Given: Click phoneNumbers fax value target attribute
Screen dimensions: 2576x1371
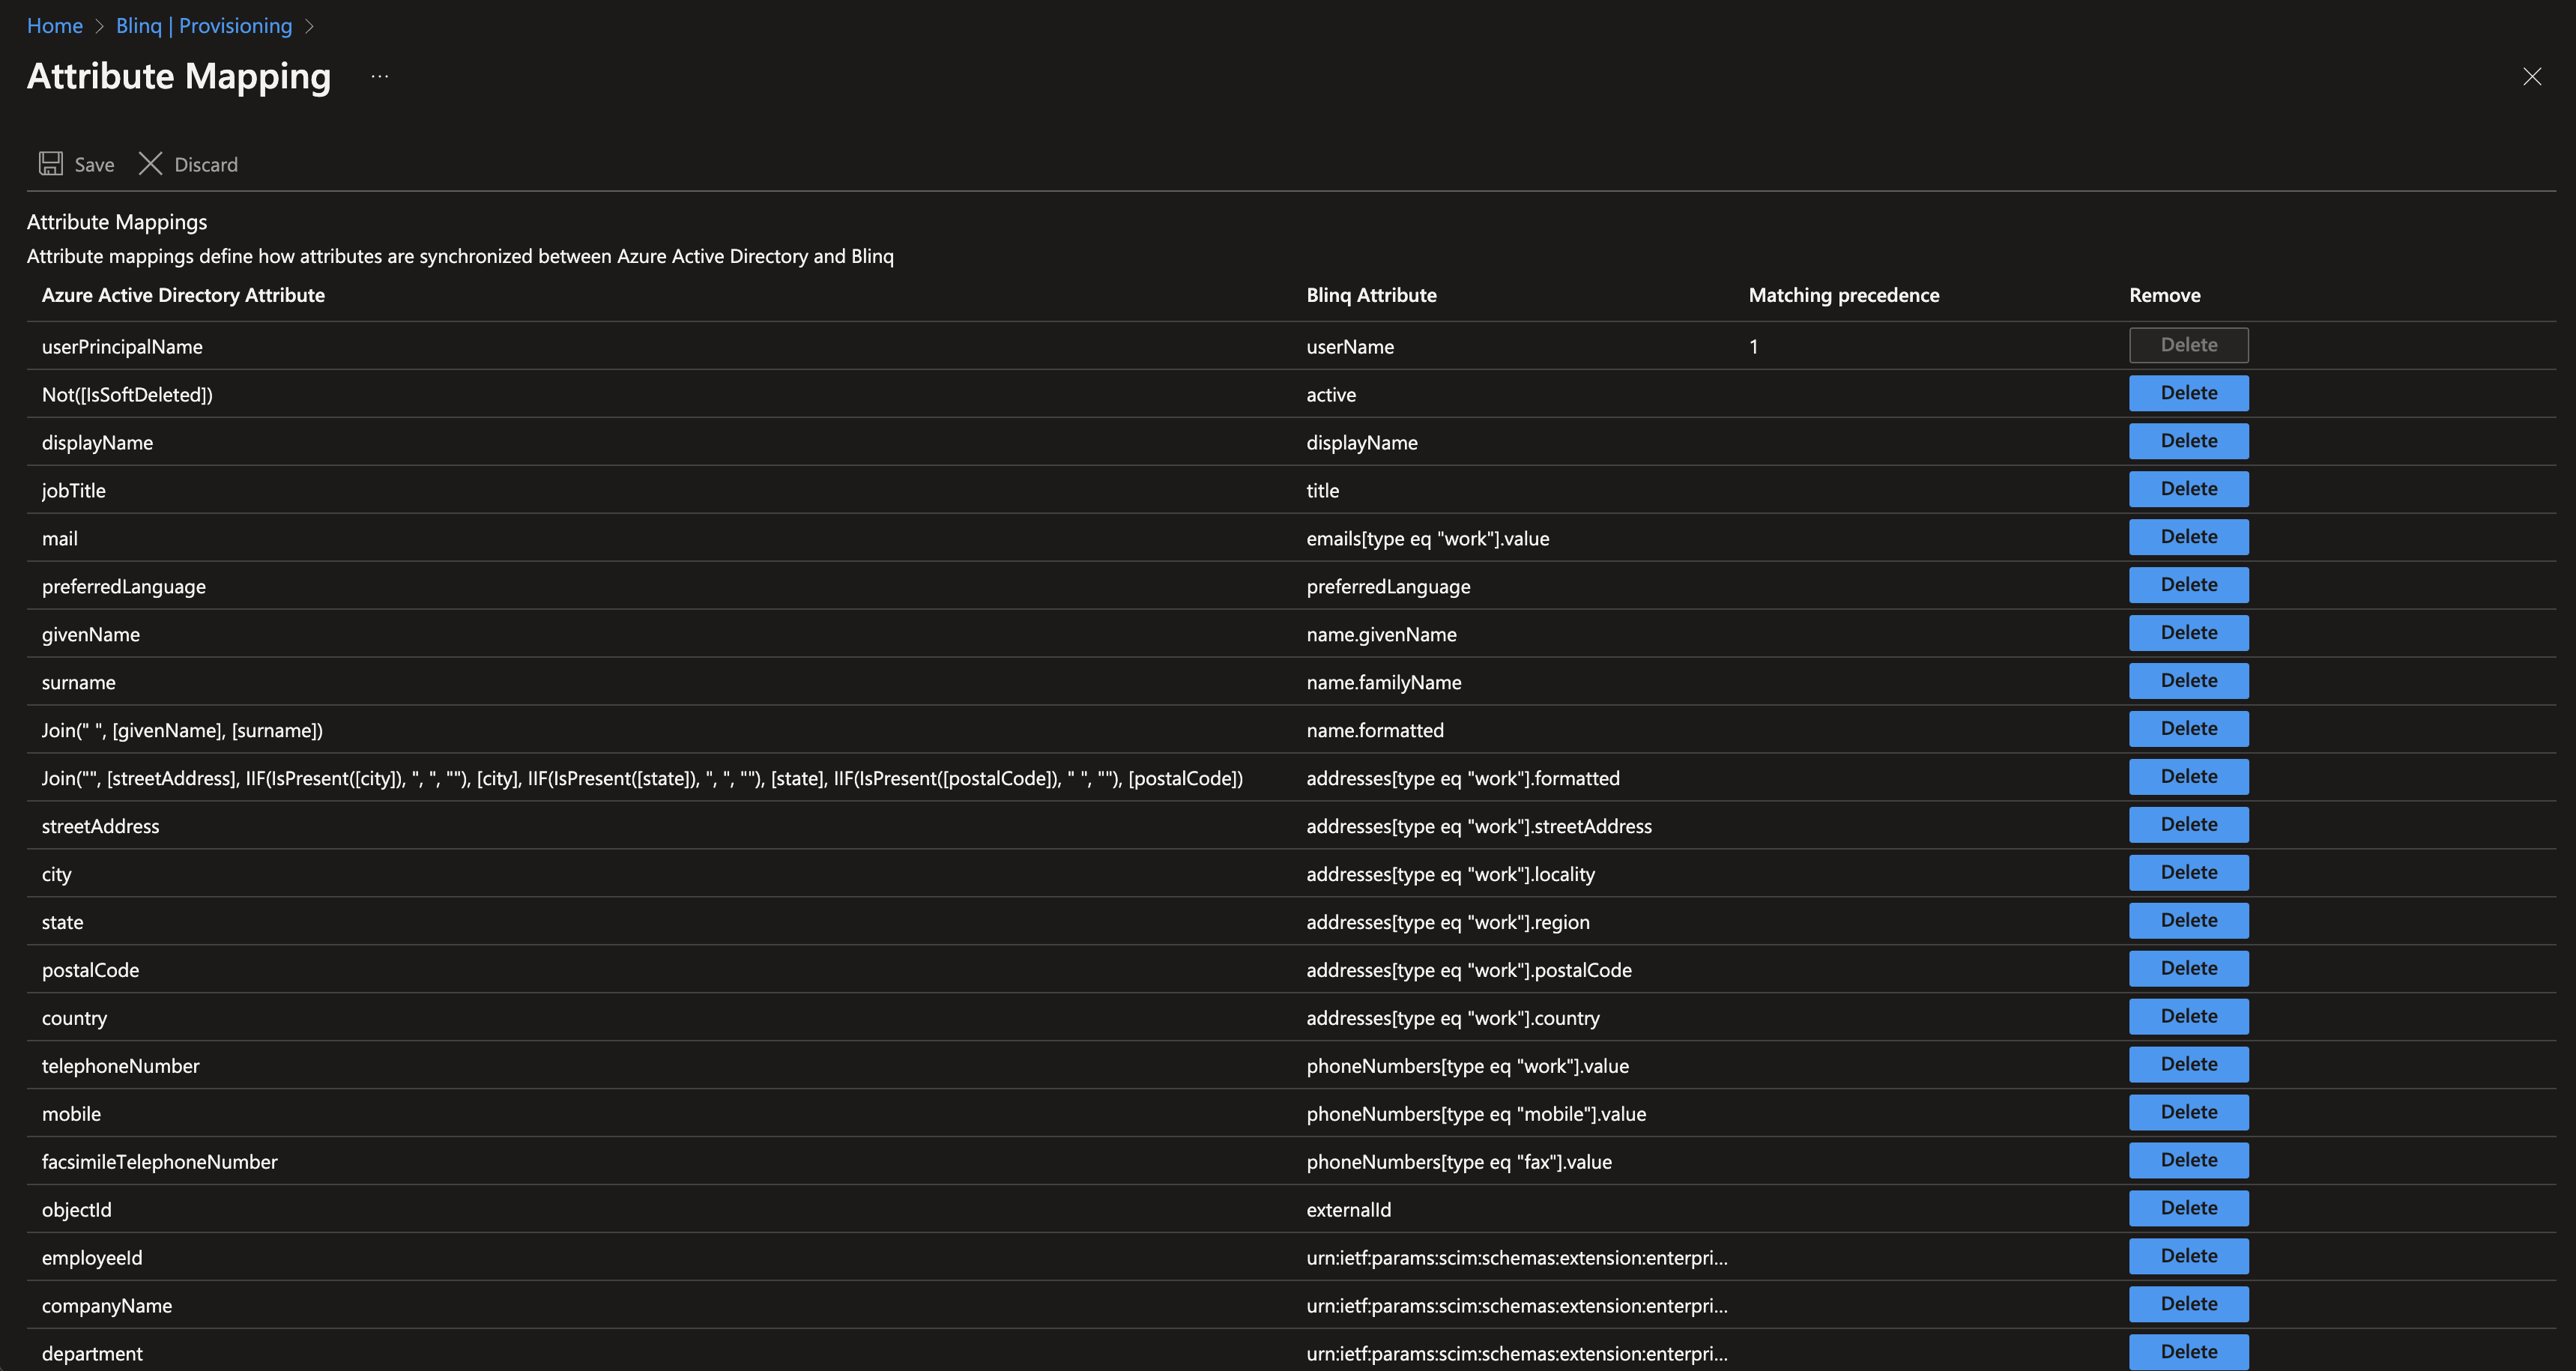Looking at the screenshot, I should pyautogui.click(x=1459, y=1163).
